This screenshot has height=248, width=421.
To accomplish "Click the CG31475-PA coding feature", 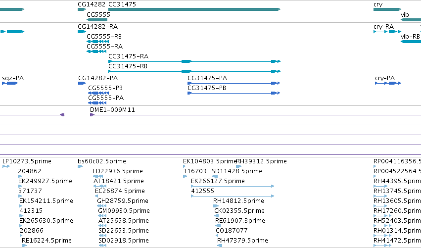I will [234, 83].
